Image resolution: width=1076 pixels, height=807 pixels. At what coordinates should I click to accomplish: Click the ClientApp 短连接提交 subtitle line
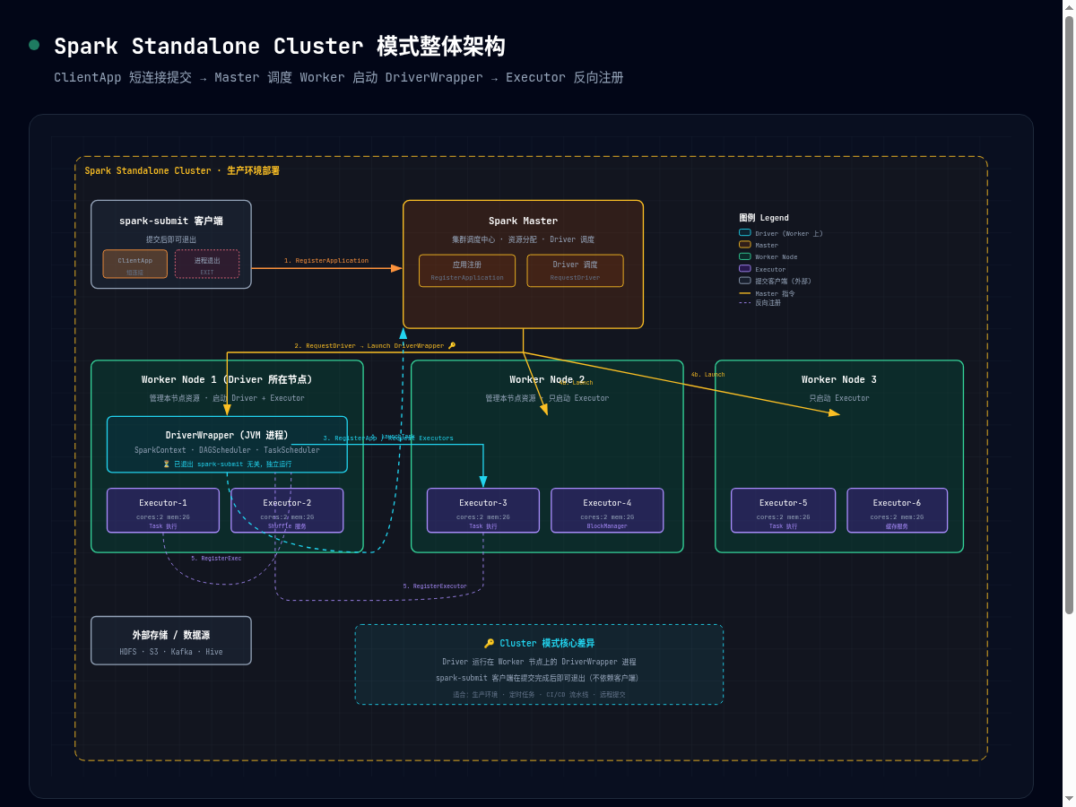point(339,77)
